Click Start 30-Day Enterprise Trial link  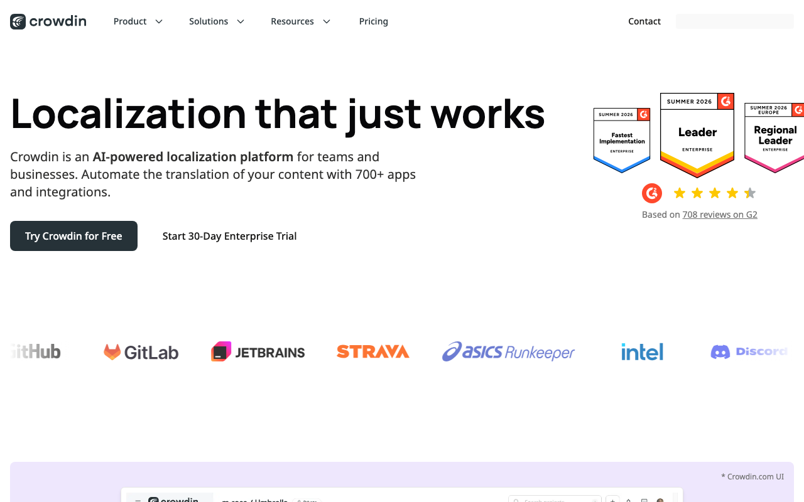(x=229, y=236)
